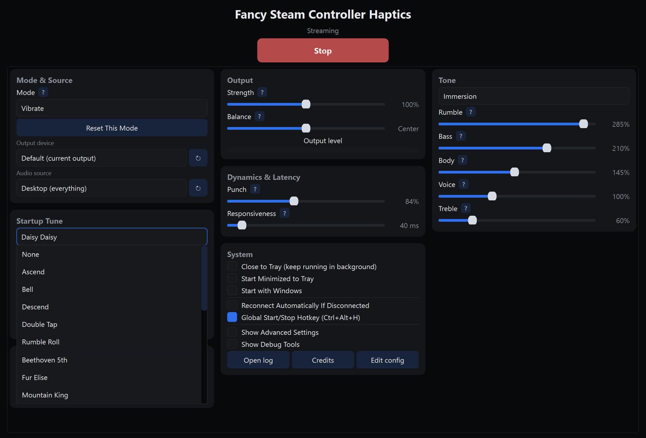Open the Output device dropdown
This screenshot has height=438, width=646.
(101, 158)
